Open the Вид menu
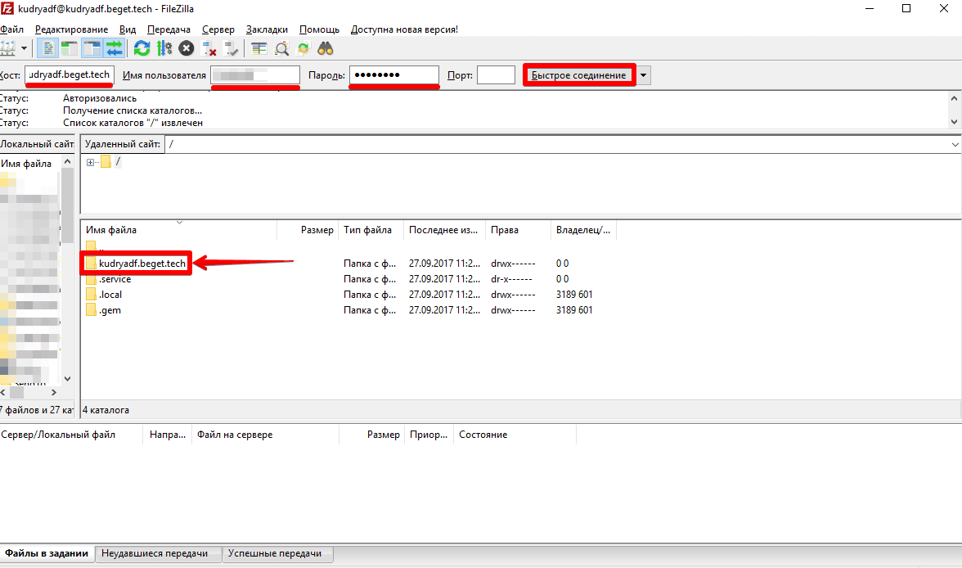Image resolution: width=962 pixels, height=568 pixels. [x=128, y=29]
